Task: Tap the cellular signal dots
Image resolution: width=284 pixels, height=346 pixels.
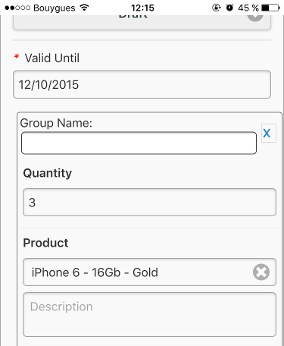Action: [x=17, y=8]
